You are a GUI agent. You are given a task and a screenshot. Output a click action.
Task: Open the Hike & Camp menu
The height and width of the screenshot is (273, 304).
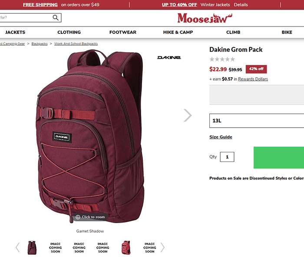tap(178, 32)
